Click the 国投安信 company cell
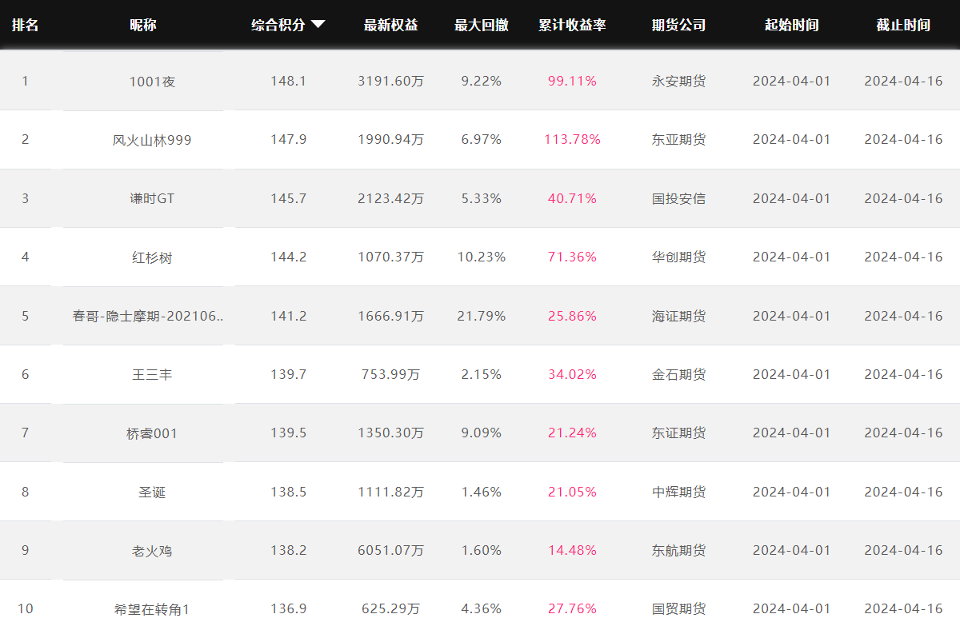 tap(679, 198)
